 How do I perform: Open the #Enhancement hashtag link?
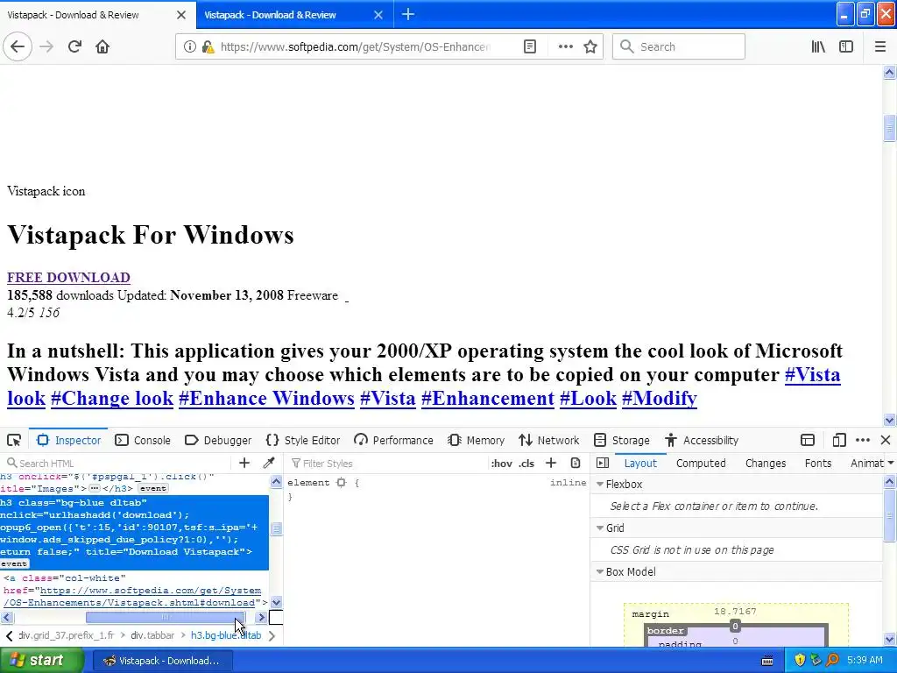click(x=487, y=399)
